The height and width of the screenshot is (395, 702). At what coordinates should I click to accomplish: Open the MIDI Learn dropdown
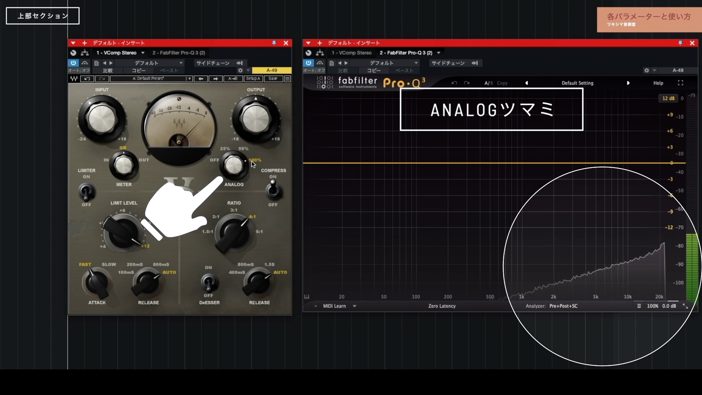[355, 306]
